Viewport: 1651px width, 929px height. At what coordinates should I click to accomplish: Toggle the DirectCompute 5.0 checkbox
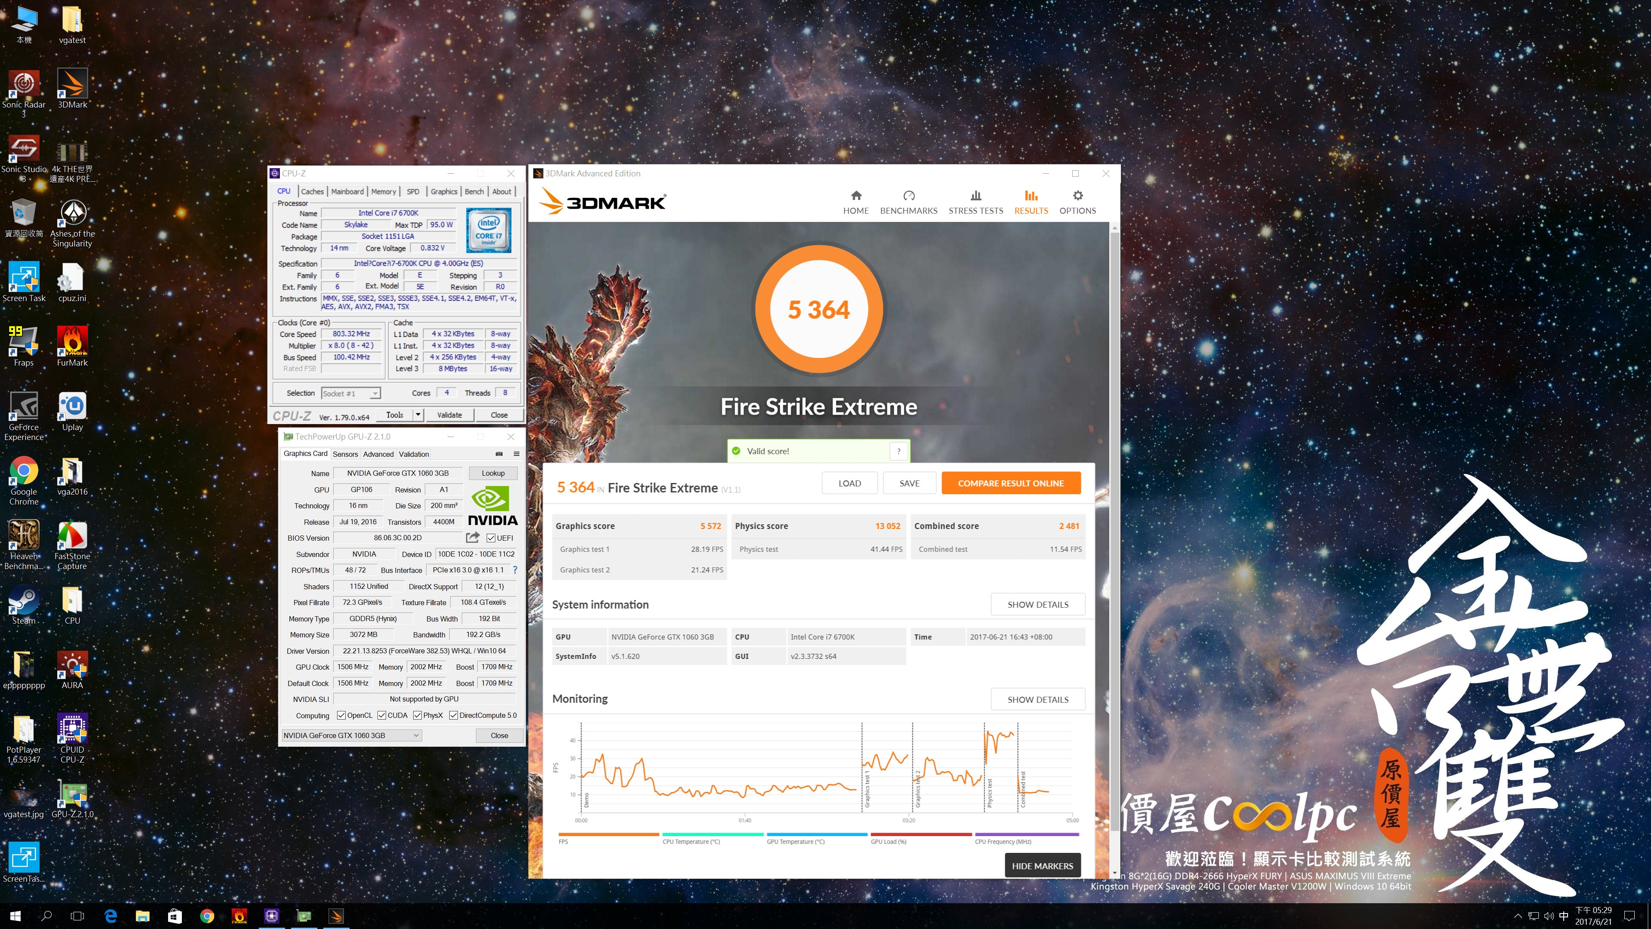(x=453, y=715)
